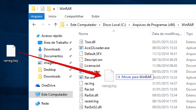Open the Arquivo menu
The width and height of the screenshot is (196, 110).
tap(37, 16)
